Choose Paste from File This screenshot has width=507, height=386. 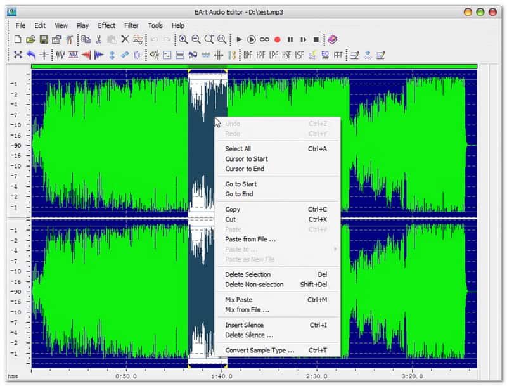click(277, 239)
